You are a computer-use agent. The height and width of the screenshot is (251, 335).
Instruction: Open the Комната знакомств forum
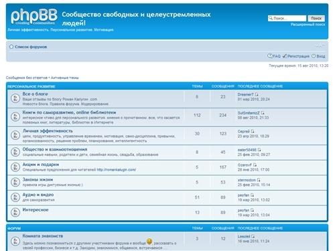tap(43, 236)
